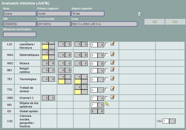
Task: Click the empty Mesures curriculars field
Action: (x=20, y=34)
